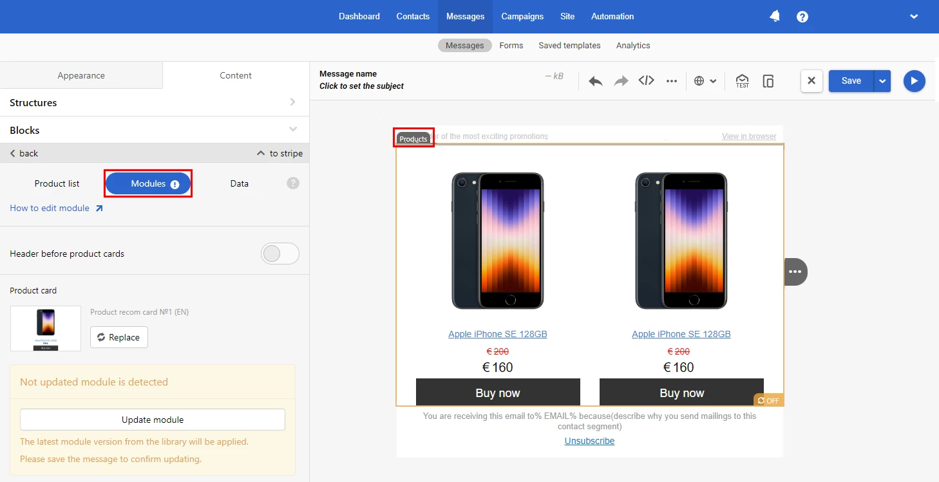Open View in browser link
The height and width of the screenshot is (482, 939).
[x=749, y=136]
